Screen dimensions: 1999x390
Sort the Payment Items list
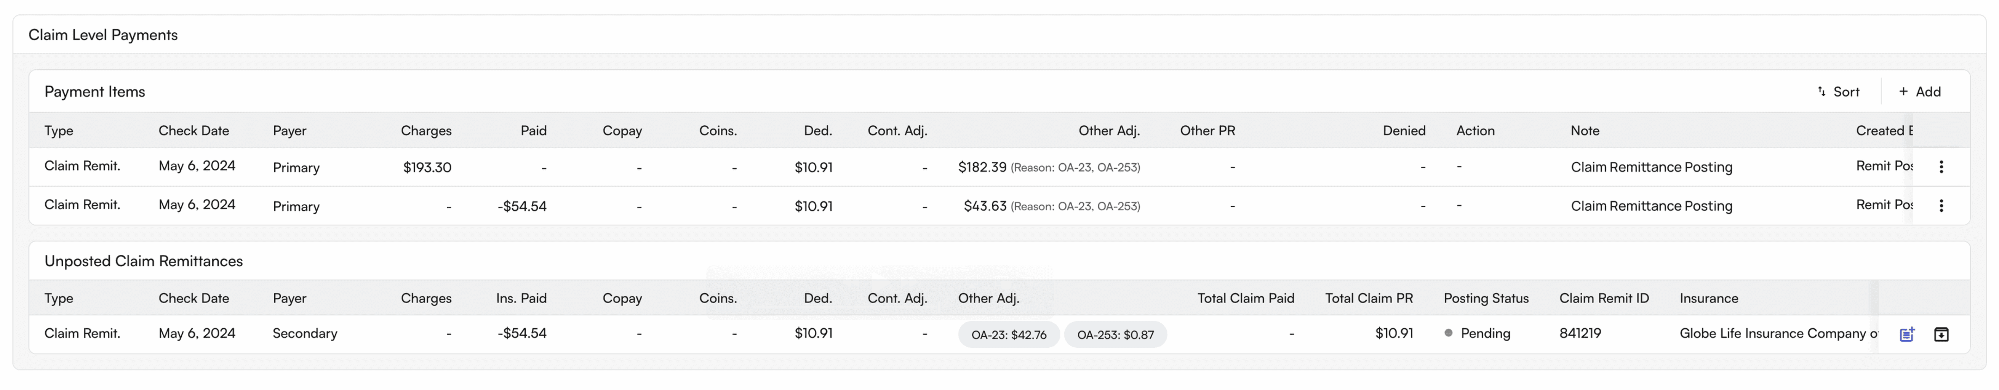pyautogui.click(x=1838, y=91)
